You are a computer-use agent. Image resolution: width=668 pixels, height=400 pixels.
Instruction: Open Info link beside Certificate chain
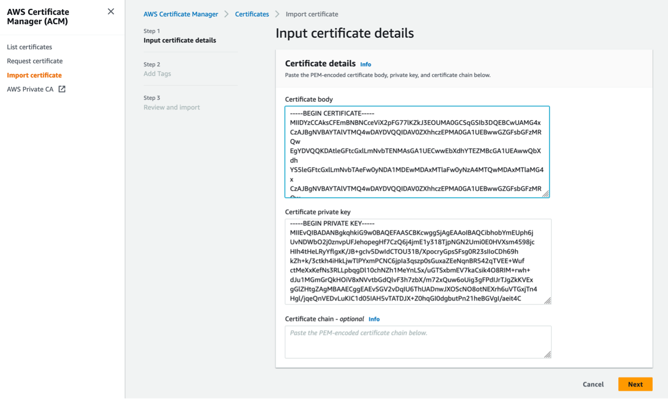click(374, 319)
